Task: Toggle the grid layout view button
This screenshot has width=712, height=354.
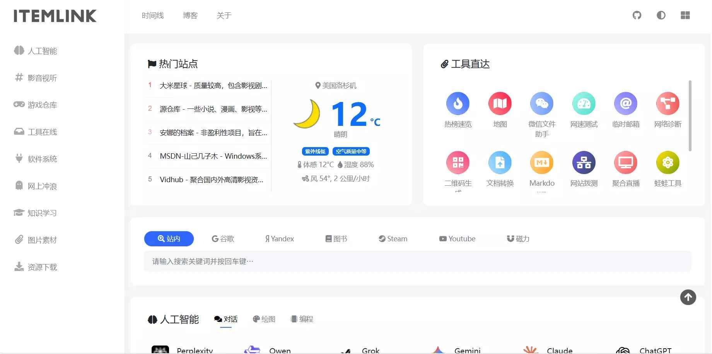Action: (x=685, y=15)
